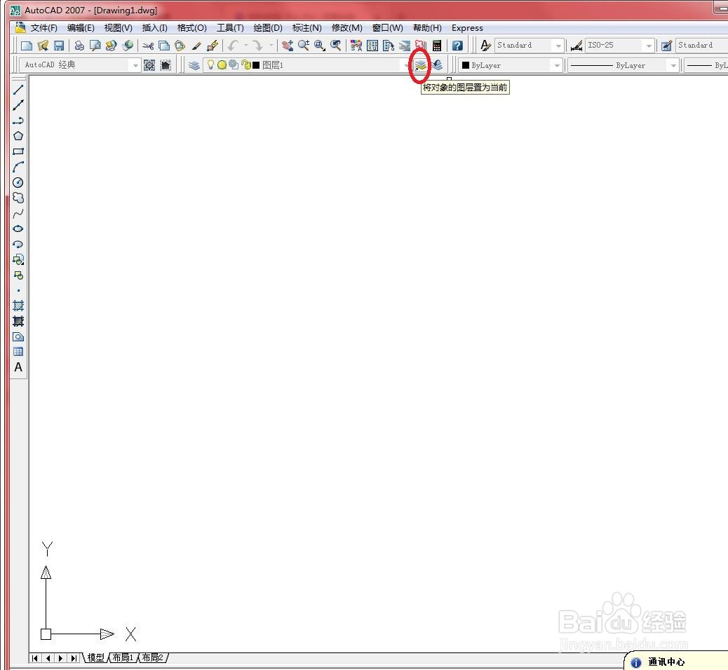Click the Help question mark icon
728x670 pixels.
point(457,46)
